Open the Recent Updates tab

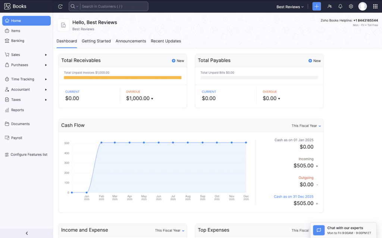coord(166,41)
